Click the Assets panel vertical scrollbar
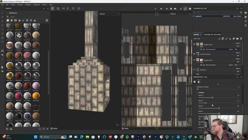Screen dimensions: 248x140 [48, 72]
